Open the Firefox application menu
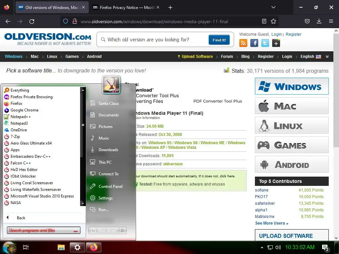The width and height of the screenshot is (339, 254). [331, 21]
